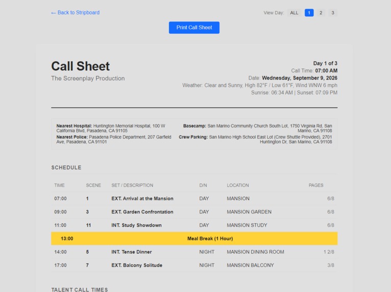Click the SET / DESCRIPTION column header

[132, 185]
